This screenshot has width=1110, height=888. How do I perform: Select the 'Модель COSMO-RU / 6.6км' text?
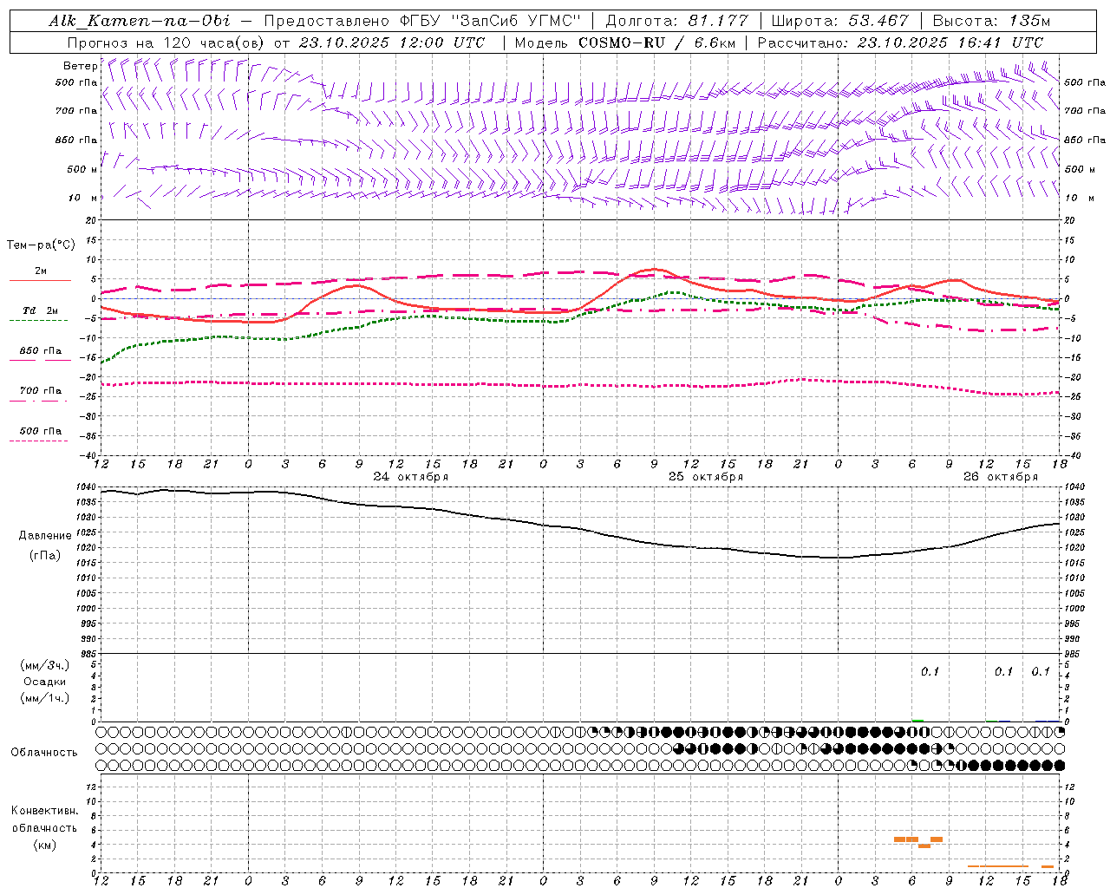coord(624,42)
